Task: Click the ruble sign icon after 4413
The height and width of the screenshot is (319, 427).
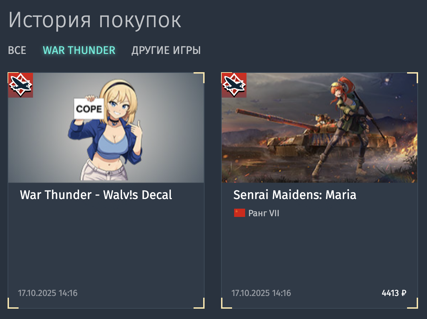Action: coord(404,293)
